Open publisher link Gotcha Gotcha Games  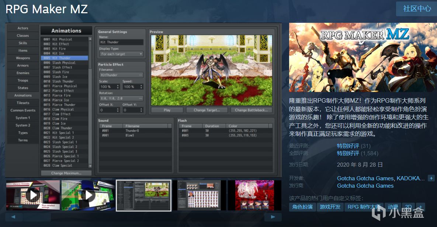tap(365, 186)
